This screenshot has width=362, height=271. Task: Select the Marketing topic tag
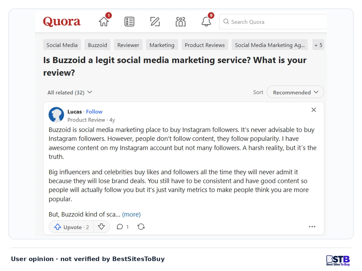coord(162,45)
